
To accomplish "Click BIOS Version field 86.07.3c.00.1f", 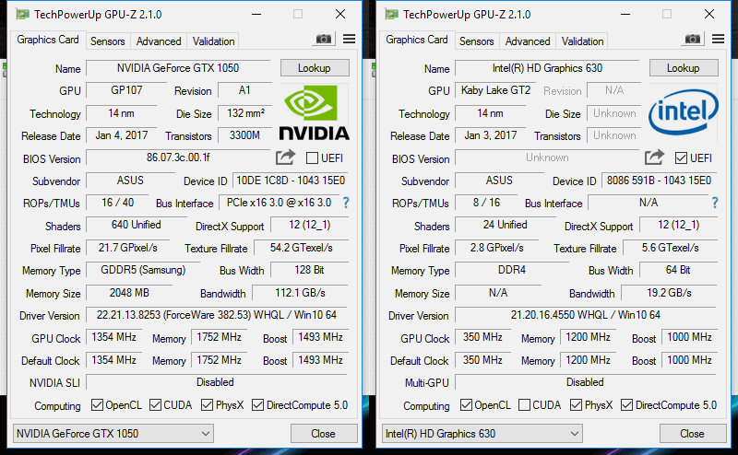I will [x=178, y=157].
